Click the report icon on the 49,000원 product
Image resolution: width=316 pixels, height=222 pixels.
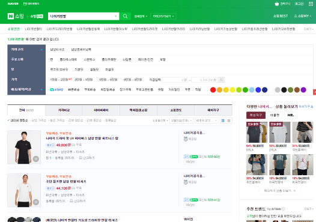pyautogui.click(x=81, y=158)
